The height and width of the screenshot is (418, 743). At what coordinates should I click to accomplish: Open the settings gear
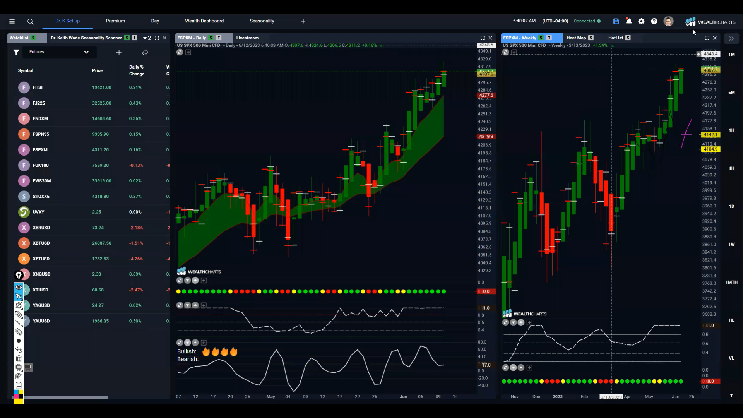(x=641, y=21)
